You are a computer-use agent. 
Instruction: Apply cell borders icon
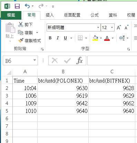click(x=80, y=38)
